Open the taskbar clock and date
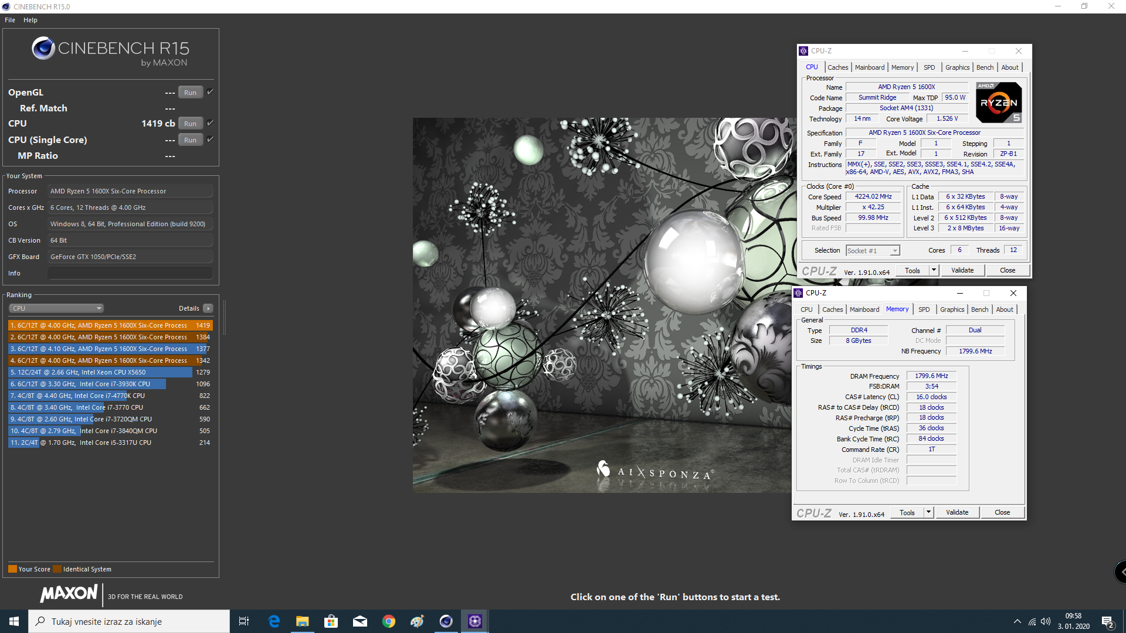The image size is (1126, 633). 1073,621
